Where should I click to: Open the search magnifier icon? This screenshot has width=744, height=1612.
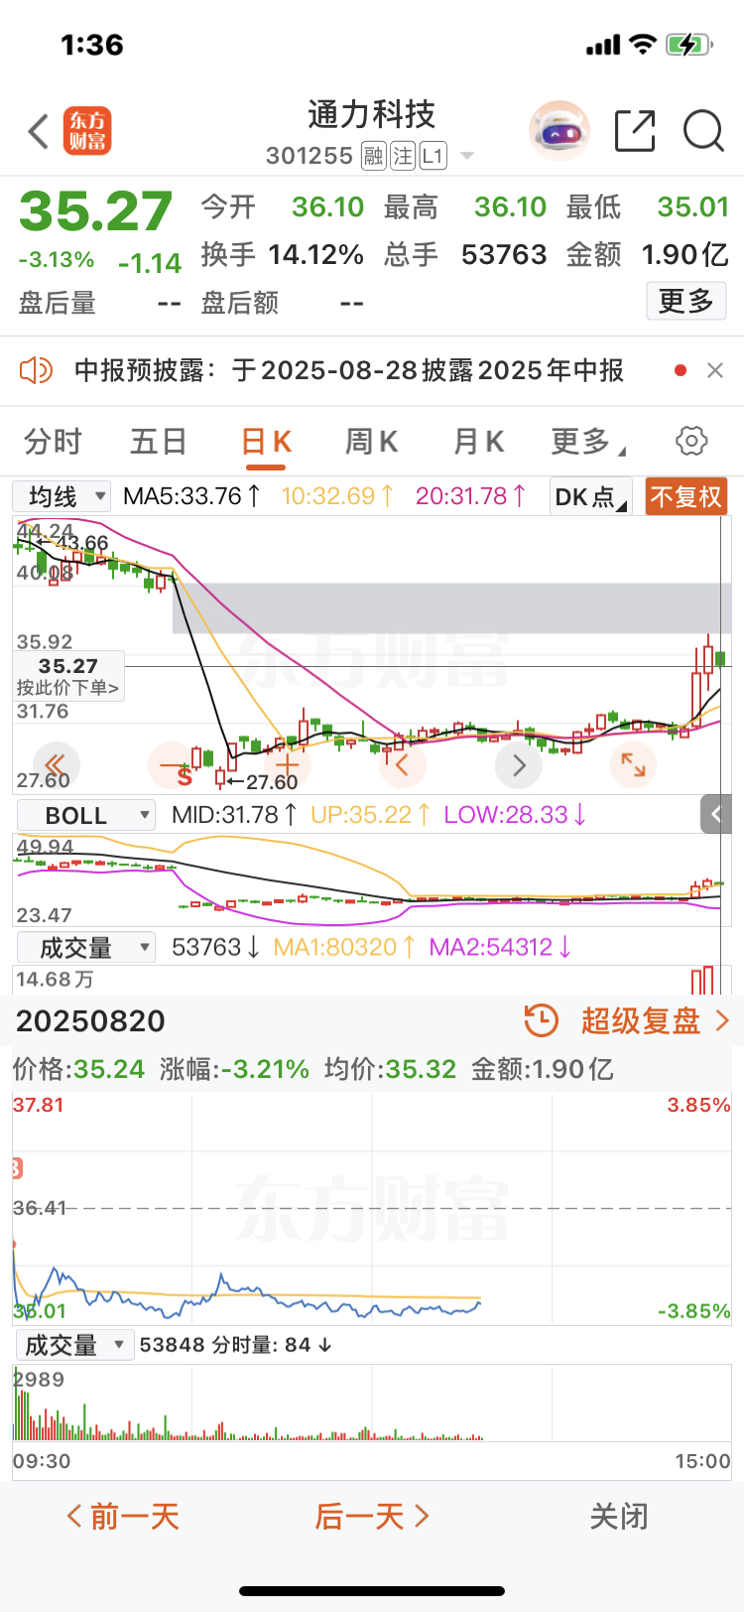coord(703,131)
